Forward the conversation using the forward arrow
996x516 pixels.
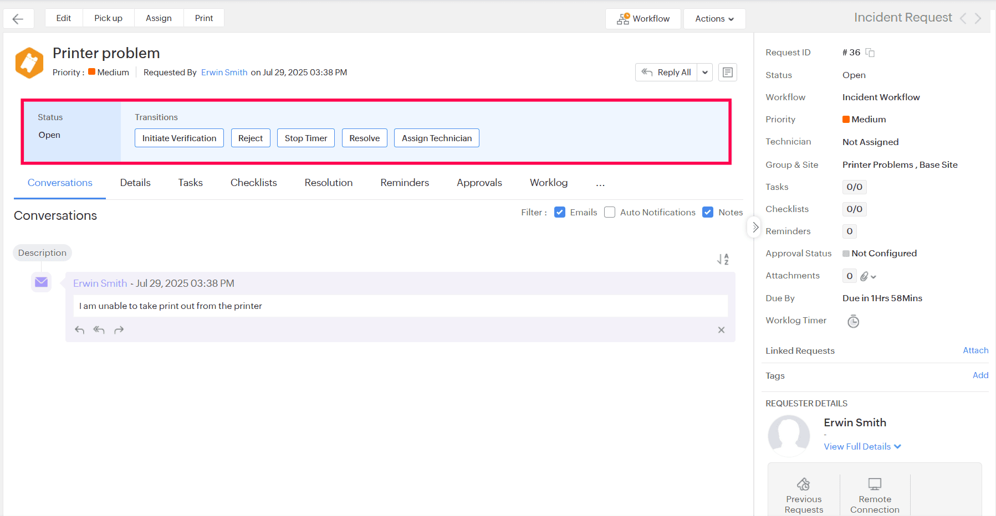pos(119,329)
